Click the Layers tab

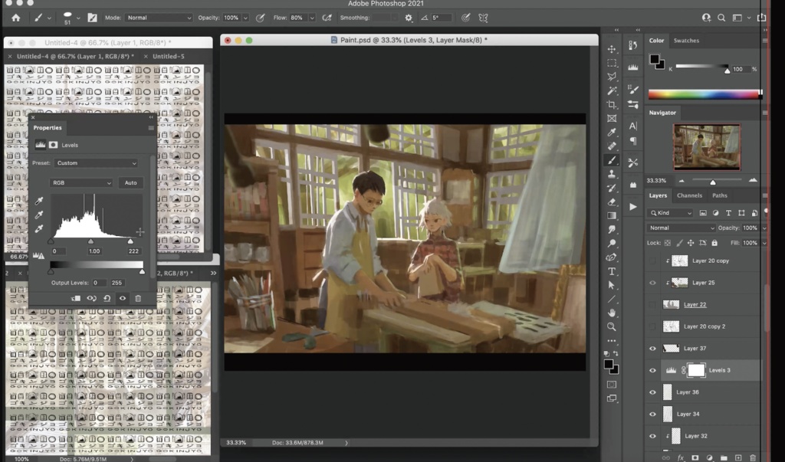click(x=658, y=195)
